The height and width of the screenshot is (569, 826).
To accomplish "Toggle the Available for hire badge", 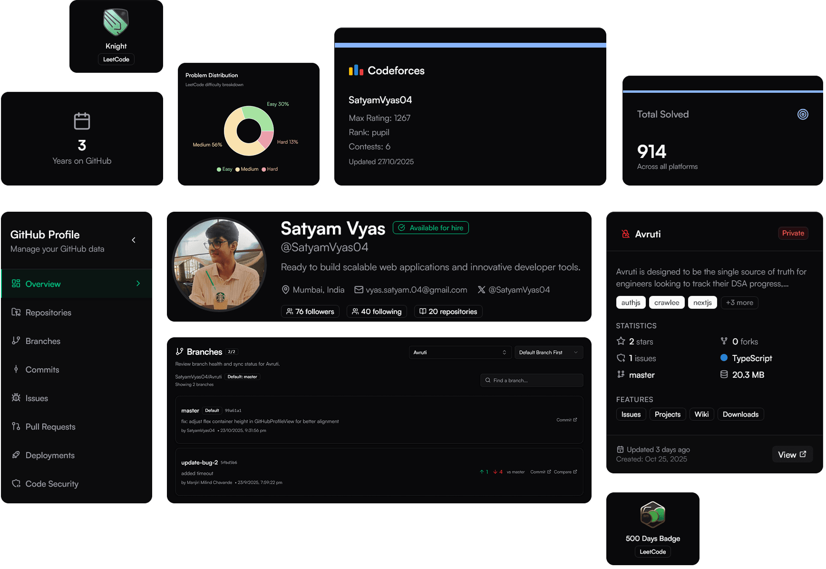I will tap(430, 227).
